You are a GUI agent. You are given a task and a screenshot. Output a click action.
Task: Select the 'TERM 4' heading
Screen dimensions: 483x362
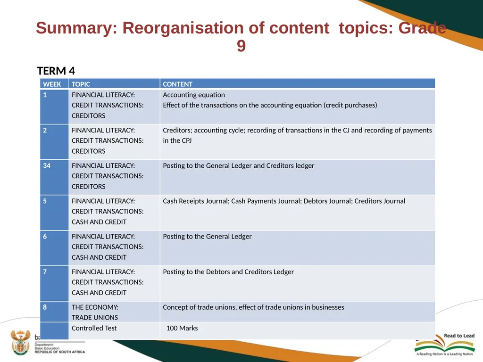56,71
